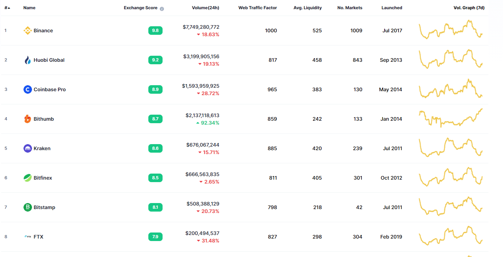Click Binance's 24h volume amount
Viewport: 503px width, 257px height.
click(201, 27)
